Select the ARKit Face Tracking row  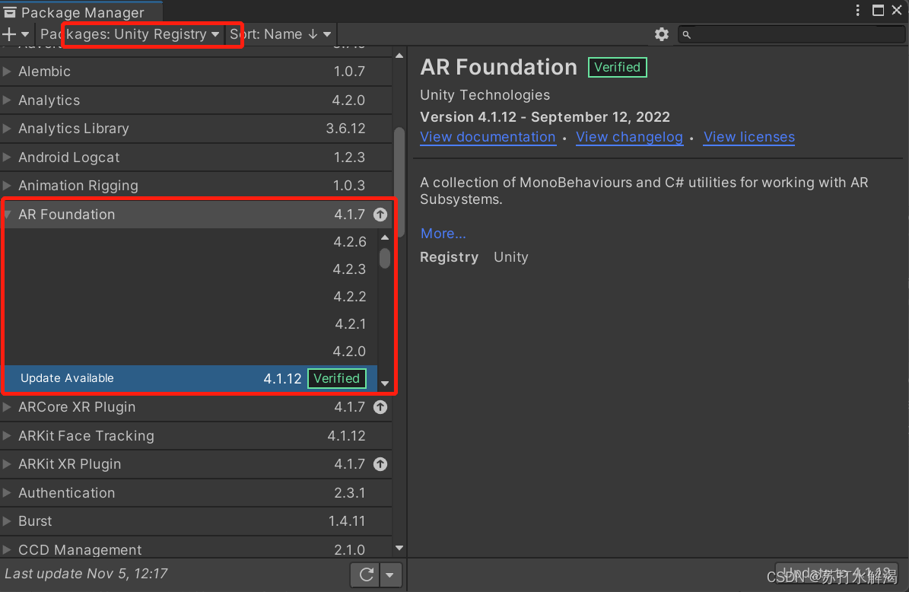[196, 435]
